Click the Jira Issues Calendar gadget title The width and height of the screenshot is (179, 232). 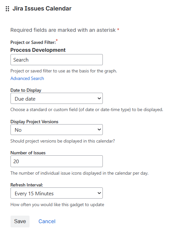tap(42, 9)
